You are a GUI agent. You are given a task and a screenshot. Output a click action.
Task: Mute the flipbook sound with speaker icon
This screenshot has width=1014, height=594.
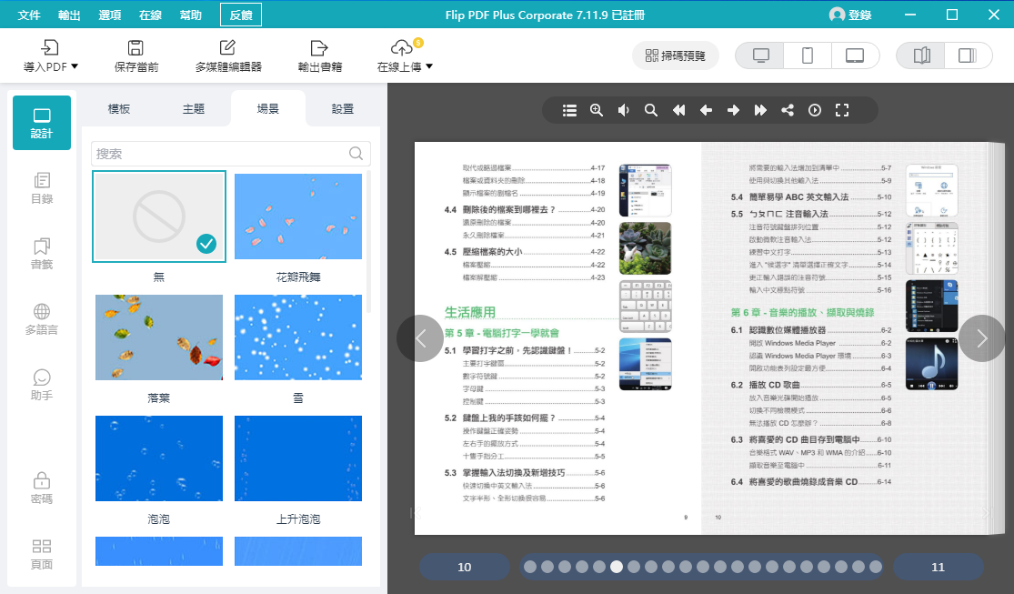pyautogui.click(x=624, y=110)
